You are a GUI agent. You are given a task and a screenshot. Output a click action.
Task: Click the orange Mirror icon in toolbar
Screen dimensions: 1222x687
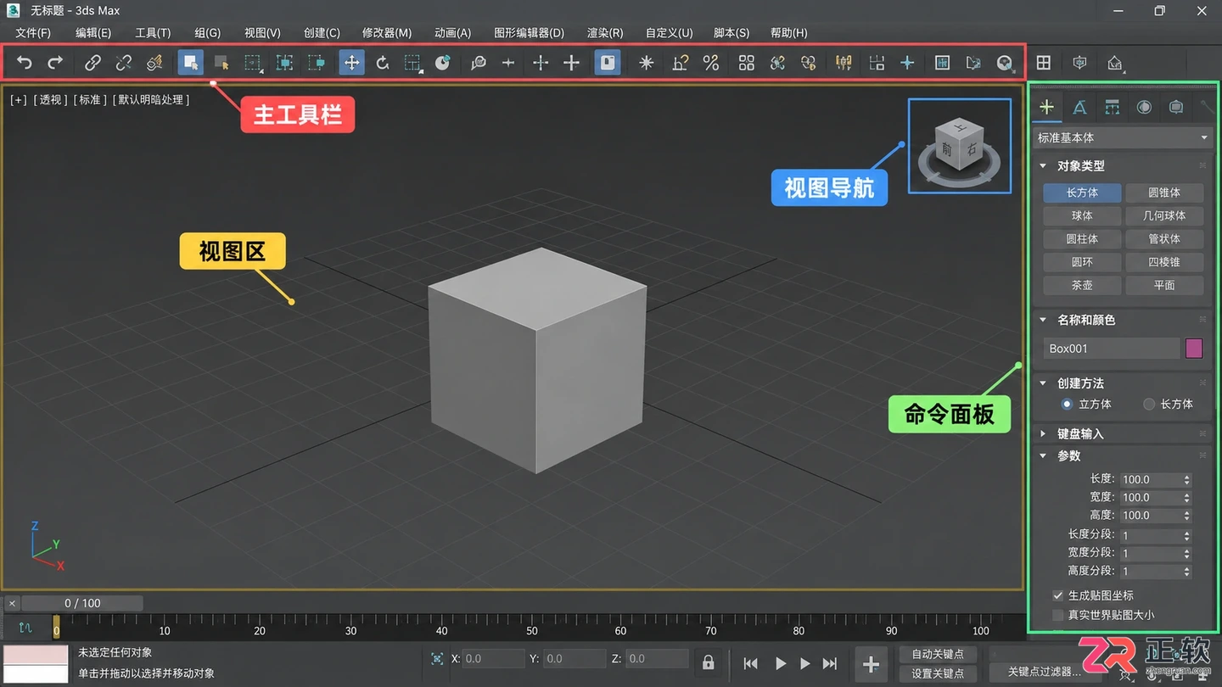844,63
